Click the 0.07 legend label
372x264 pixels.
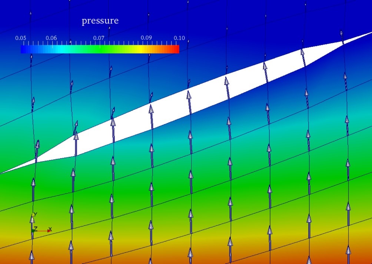pos(99,38)
